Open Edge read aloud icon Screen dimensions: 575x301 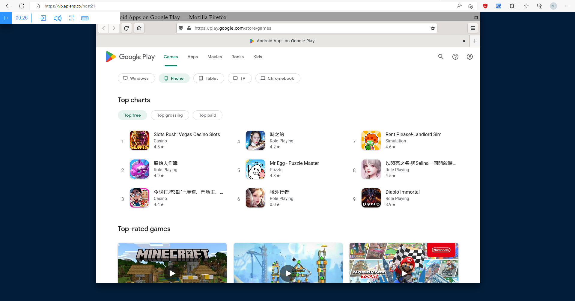tap(459, 6)
